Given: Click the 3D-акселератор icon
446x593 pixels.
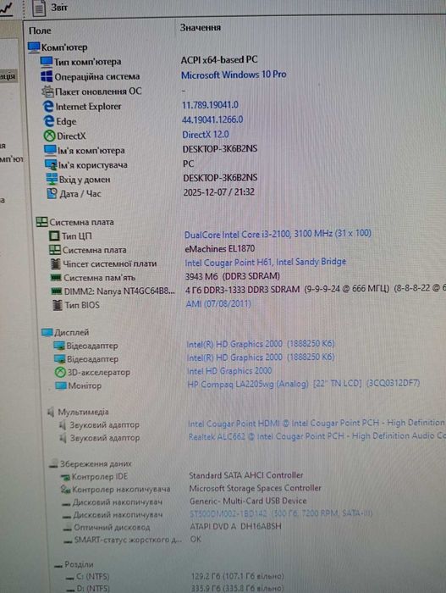Looking at the screenshot, I should [x=60, y=373].
